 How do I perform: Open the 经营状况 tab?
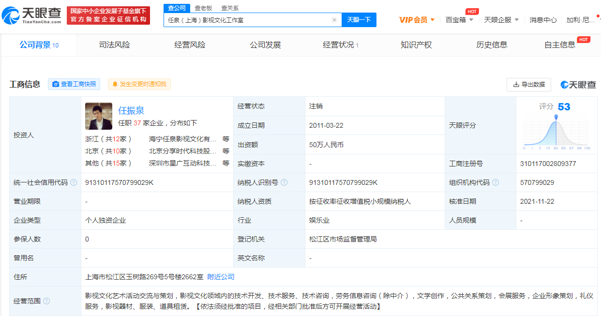[341, 45]
